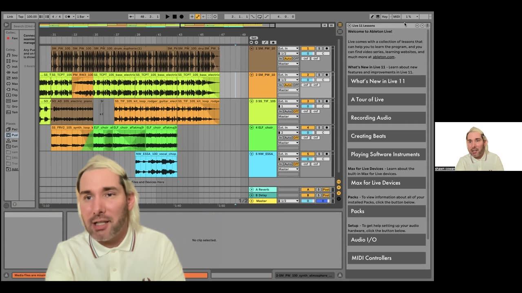Toggle MIDI Map Mode
The image size is (522, 293).
point(396,17)
